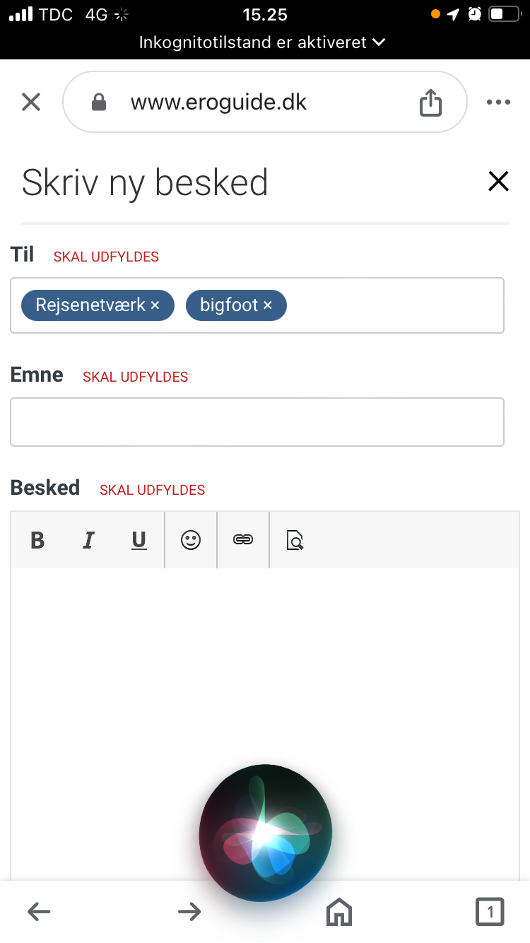Close the browser page with the X
The width and height of the screenshot is (530, 943).
tap(31, 103)
